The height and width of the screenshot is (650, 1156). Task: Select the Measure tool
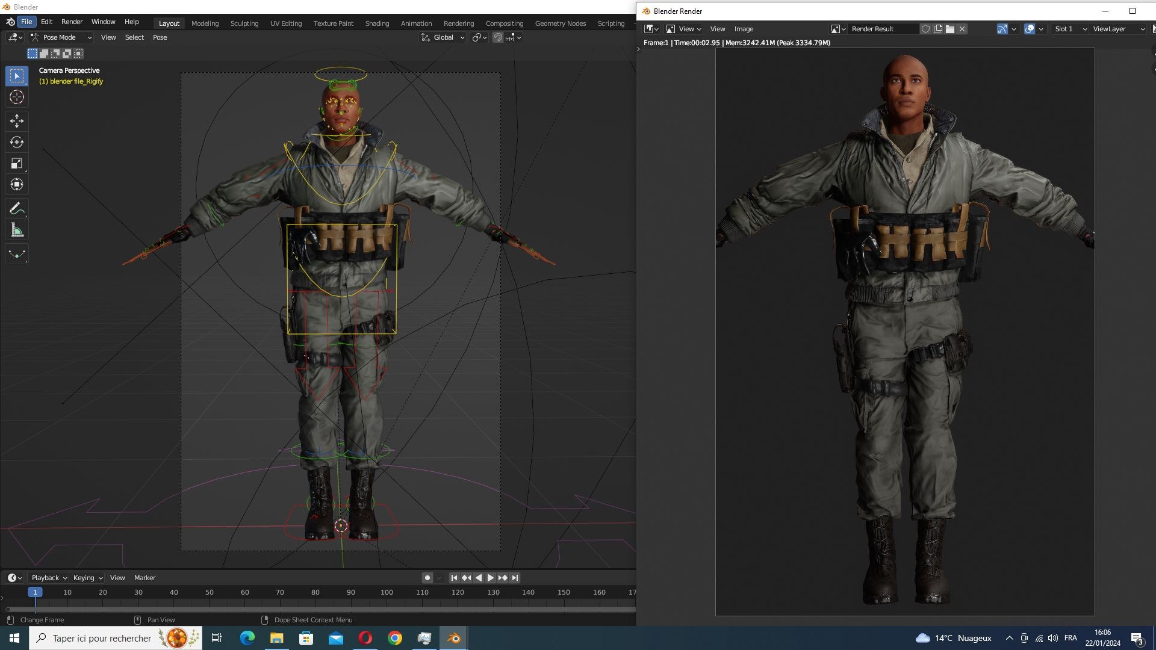click(x=17, y=230)
